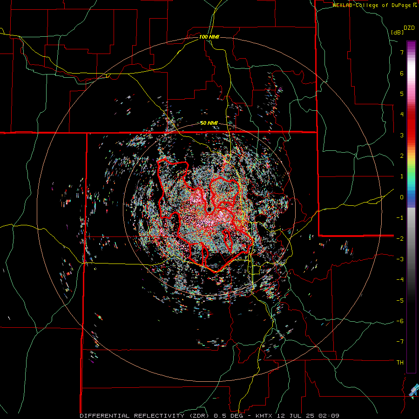The image size is (419, 419).
Task: Click the 7 dB legend tick label
Action: tap(402, 52)
